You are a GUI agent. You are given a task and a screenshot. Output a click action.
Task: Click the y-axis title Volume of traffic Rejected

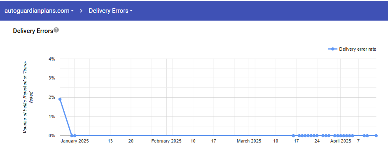point(27,97)
